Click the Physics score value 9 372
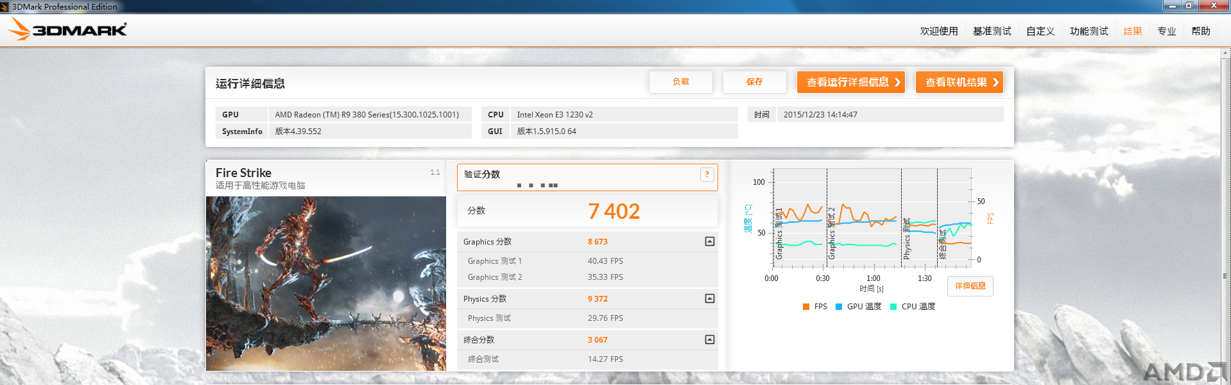1231x385 pixels. [x=598, y=299]
